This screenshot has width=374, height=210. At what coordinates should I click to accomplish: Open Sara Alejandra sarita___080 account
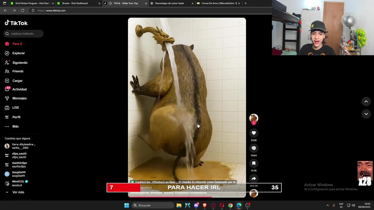pos(20,146)
